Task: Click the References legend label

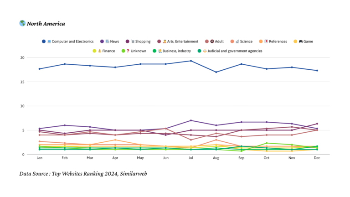Action: tap(277, 41)
